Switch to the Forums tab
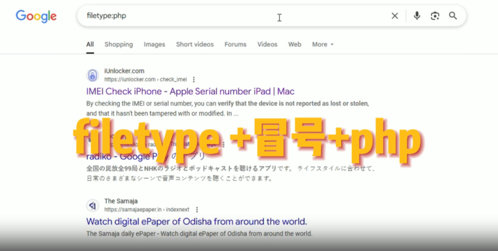 [235, 44]
